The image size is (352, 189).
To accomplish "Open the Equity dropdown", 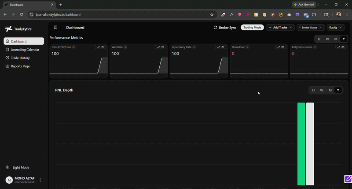I will pos(336,27).
